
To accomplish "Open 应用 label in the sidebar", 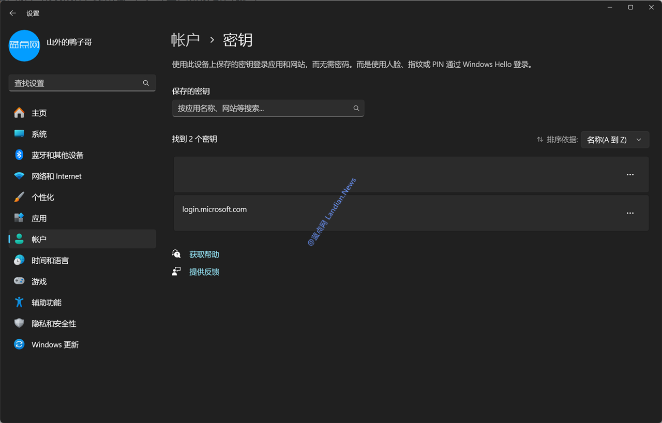I will (x=39, y=218).
